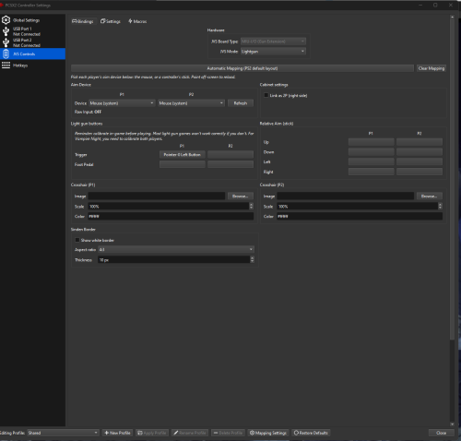This screenshot has width=461, height=441.
Task: Click Relative Aim Right P2 binding
Action: (420, 172)
